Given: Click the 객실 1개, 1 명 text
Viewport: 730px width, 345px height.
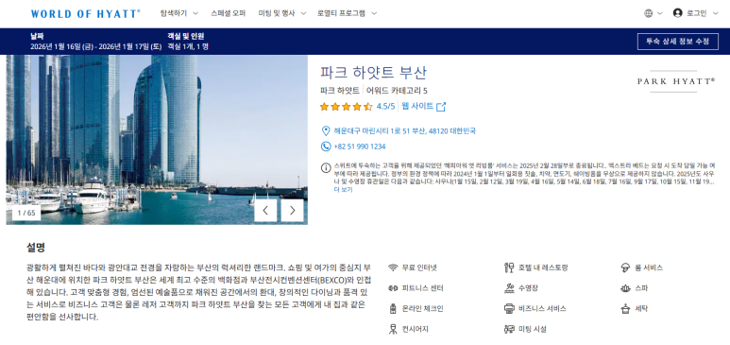Looking at the screenshot, I should [188, 46].
